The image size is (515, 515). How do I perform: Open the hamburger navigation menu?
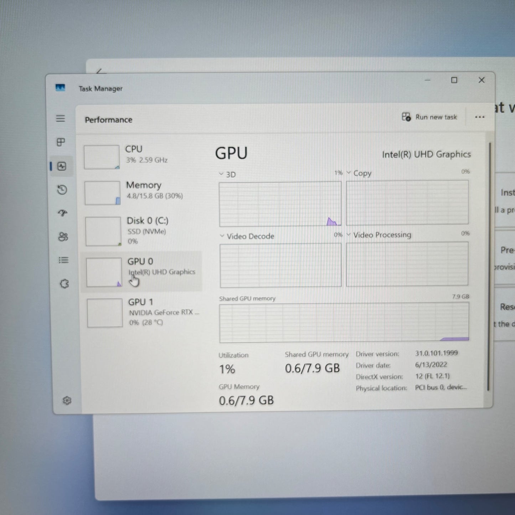tap(61, 118)
